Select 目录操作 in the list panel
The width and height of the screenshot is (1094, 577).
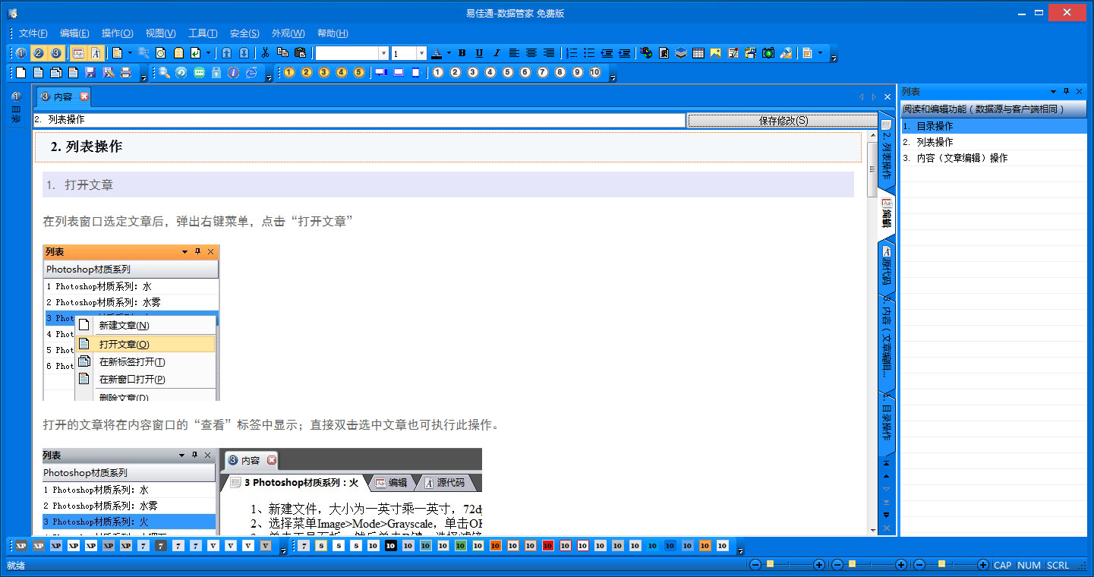(x=994, y=126)
